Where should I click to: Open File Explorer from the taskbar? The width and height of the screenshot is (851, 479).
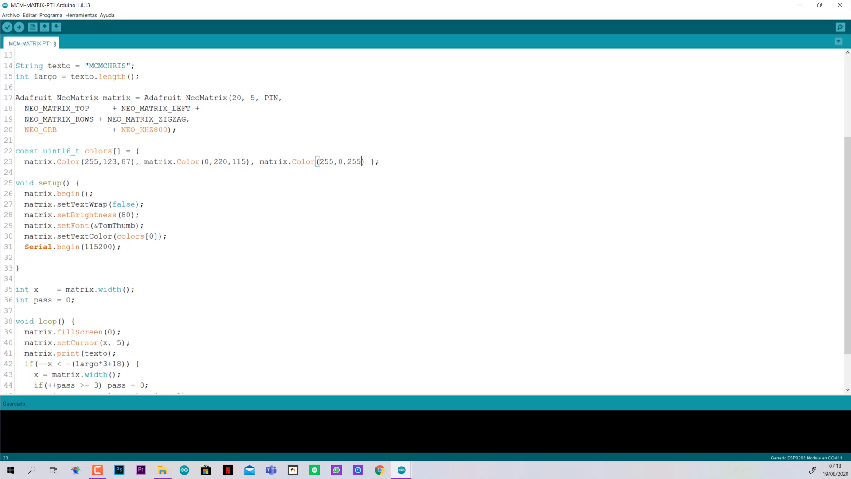163,470
